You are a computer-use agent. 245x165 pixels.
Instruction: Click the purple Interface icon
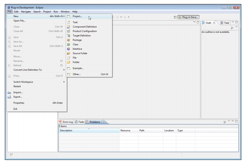69,49
